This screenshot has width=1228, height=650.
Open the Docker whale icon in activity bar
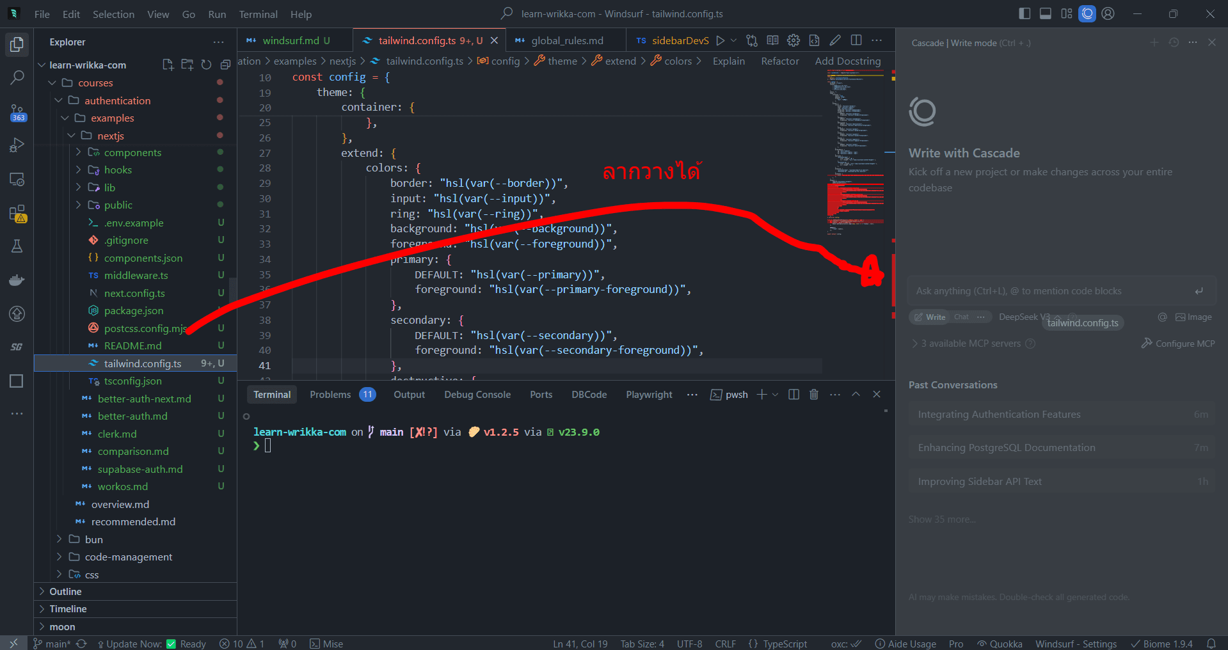[17, 280]
